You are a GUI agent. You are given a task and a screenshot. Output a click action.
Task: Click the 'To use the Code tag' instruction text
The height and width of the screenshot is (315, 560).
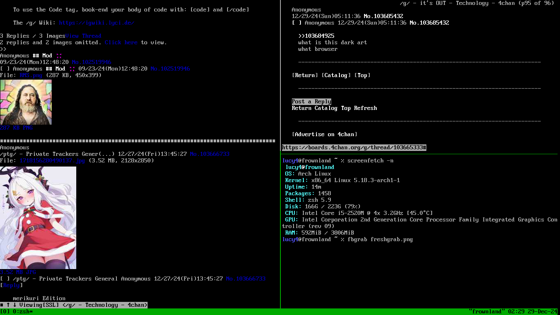131,9
